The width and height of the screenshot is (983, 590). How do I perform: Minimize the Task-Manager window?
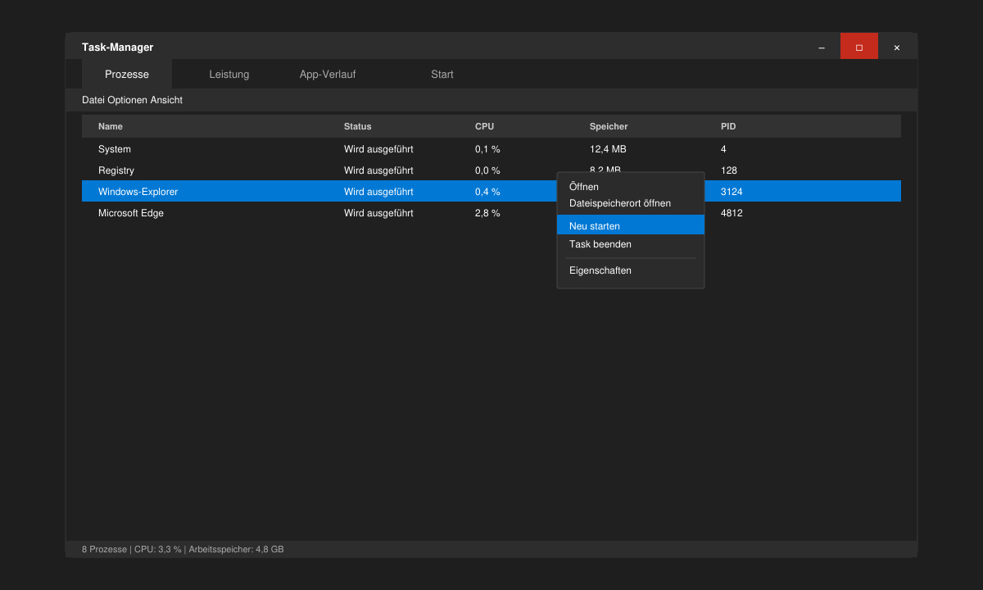point(822,47)
